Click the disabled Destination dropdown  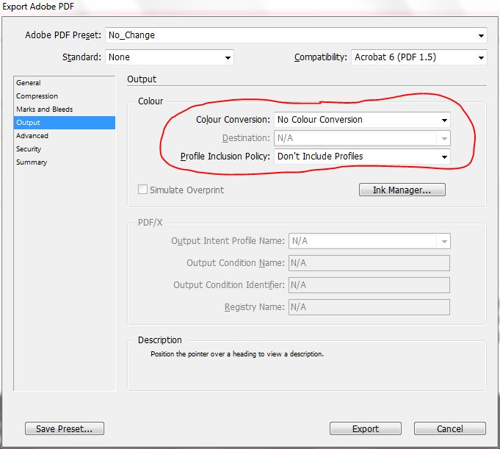click(x=362, y=138)
